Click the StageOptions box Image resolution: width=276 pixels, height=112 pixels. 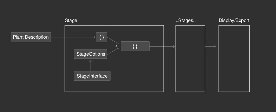(91, 54)
